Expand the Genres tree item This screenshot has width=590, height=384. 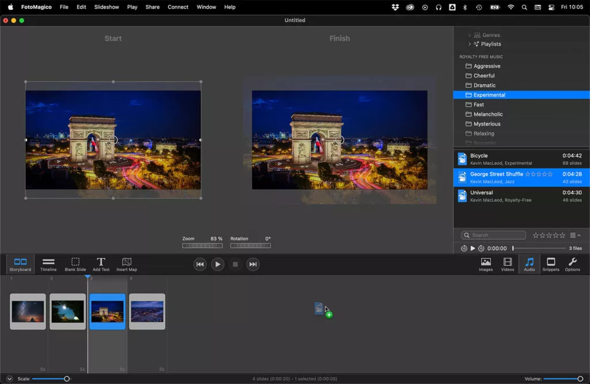click(470, 35)
